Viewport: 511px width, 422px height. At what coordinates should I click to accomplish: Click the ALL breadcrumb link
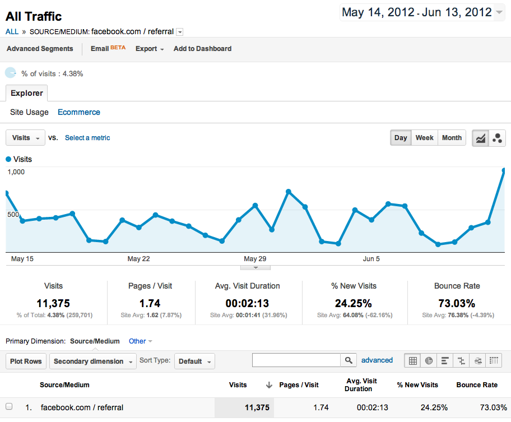tap(12, 32)
